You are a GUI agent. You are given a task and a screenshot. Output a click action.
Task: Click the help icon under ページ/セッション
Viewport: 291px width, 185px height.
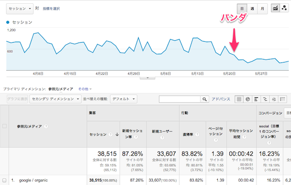coord(216,140)
